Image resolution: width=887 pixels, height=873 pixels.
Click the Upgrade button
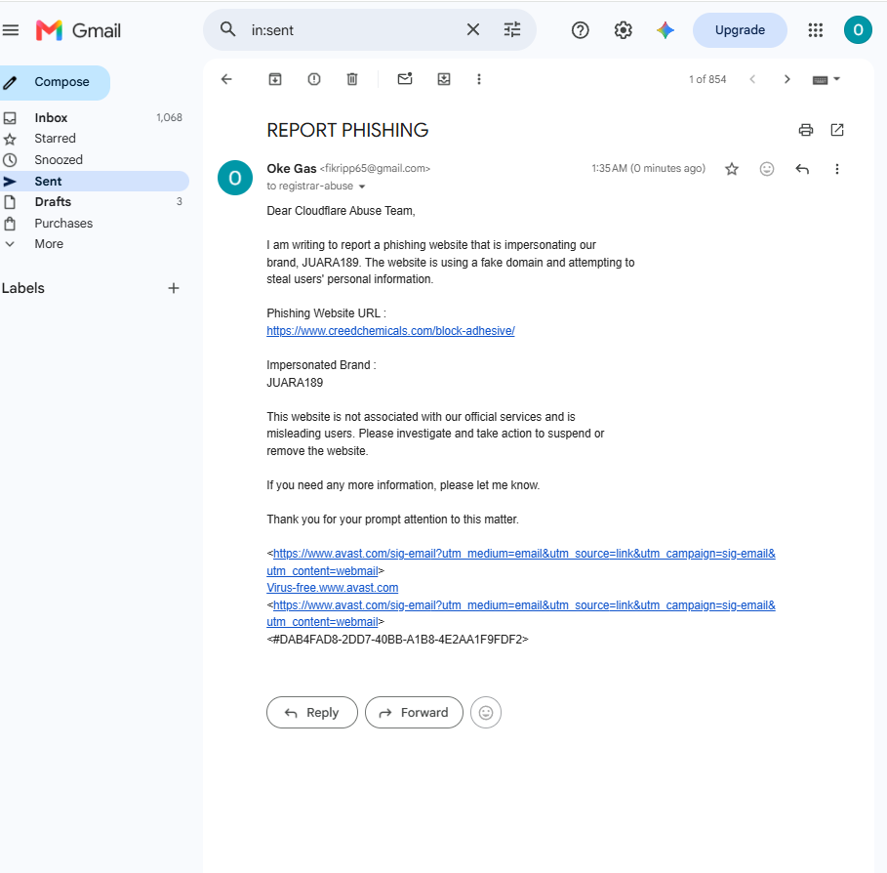(x=740, y=30)
